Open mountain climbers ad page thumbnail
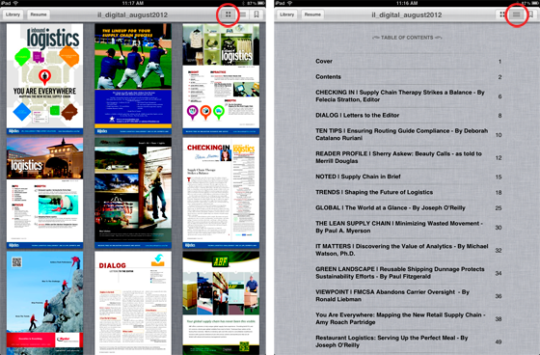The height and width of the screenshot is (355, 540). point(44,303)
